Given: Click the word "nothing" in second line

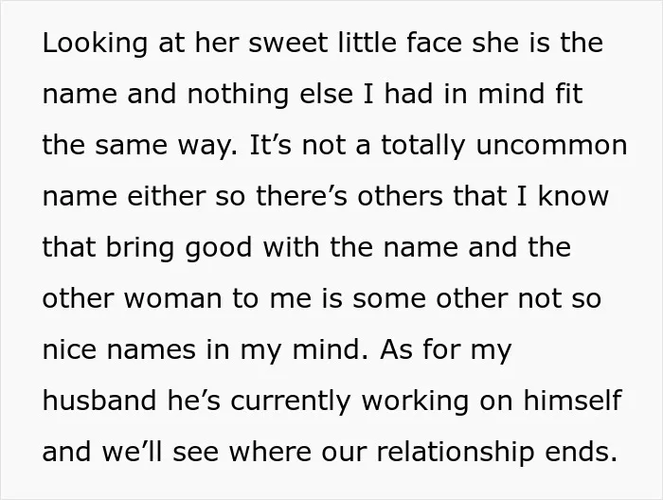Looking at the screenshot, I should 238,95.
